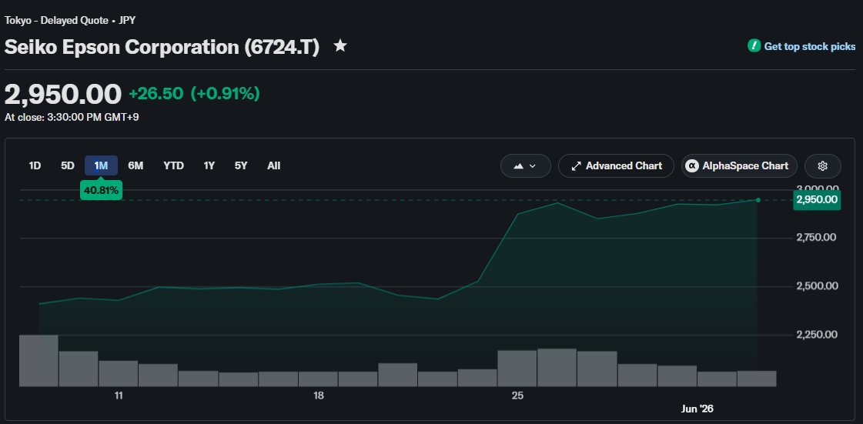This screenshot has height=424, width=863.
Task: Select the 1Y time range
Action: (209, 165)
